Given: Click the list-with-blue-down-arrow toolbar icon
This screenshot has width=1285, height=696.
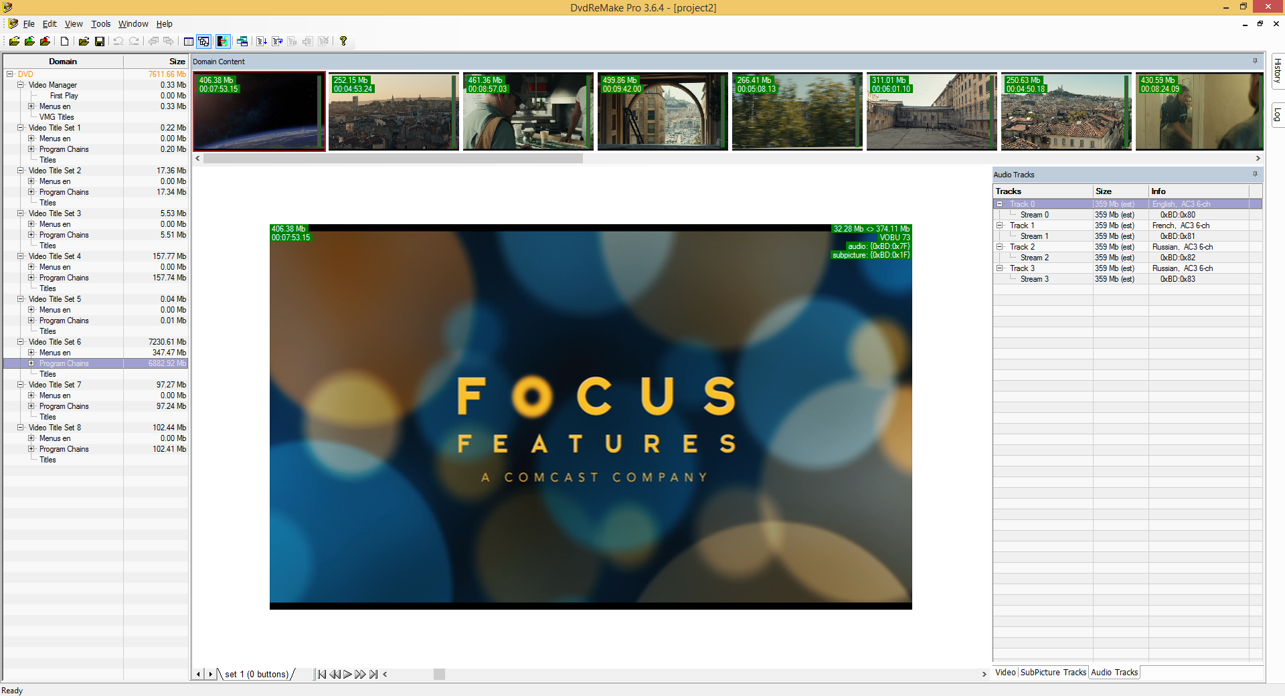Looking at the screenshot, I should point(261,41).
